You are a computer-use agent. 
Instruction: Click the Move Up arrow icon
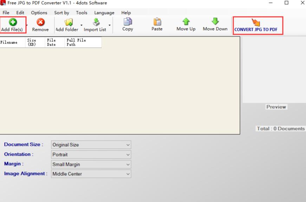pyautogui.click(x=186, y=21)
